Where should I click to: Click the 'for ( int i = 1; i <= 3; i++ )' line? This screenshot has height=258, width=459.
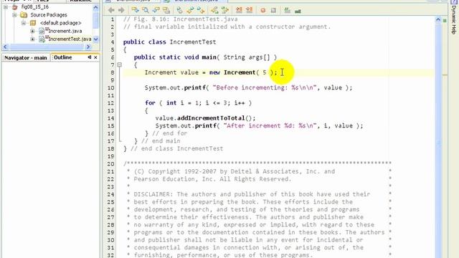pyautogui.click(x=198, y=103)
